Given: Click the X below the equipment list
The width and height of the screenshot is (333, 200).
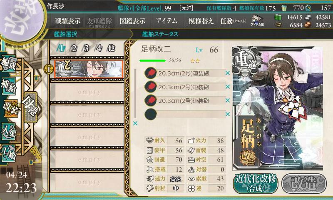Looking at the screenshot, I should [x=135, y=123].
